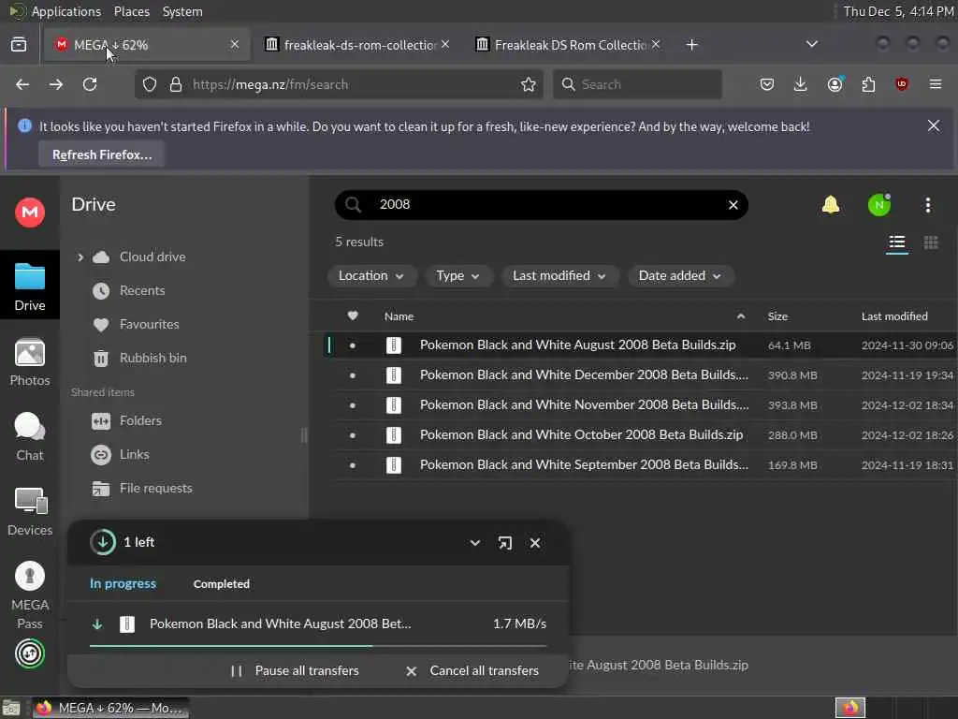This screenshot has width=958, height=719.
Task: Open the Places menu
Action: click(131, 11)
